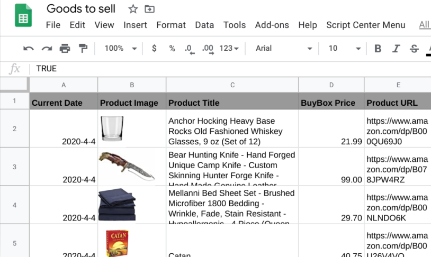This screenshot has height=257, width=431.
Task: Format selection as currency
Action: [154, 49]
